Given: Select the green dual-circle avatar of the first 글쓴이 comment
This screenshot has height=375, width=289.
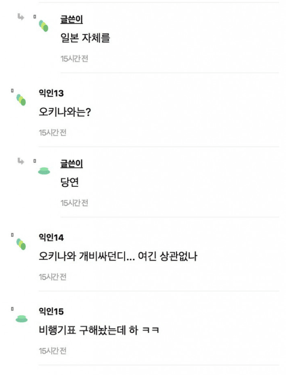Looking at the screenshot, I should (x=44, y=26).
